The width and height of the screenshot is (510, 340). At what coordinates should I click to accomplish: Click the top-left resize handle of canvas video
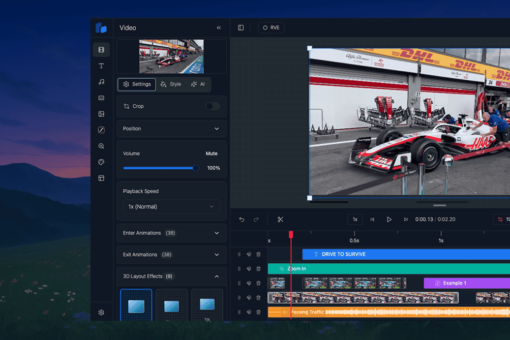pyautogui.click(x=310, y=48)
